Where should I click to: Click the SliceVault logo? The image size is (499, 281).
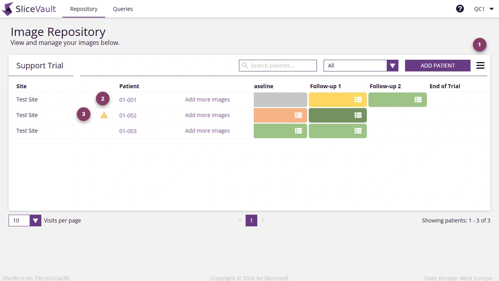click(29, 9)
